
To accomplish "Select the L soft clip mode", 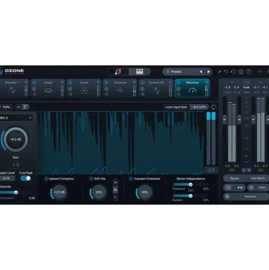I will [x=115, y=197].
